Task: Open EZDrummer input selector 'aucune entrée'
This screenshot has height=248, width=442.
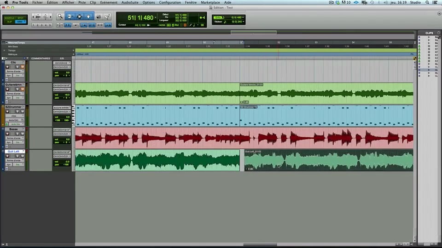Action: click(62, 107)
